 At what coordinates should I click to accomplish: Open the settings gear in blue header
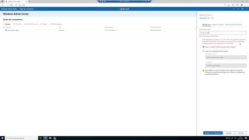point(242,9)
